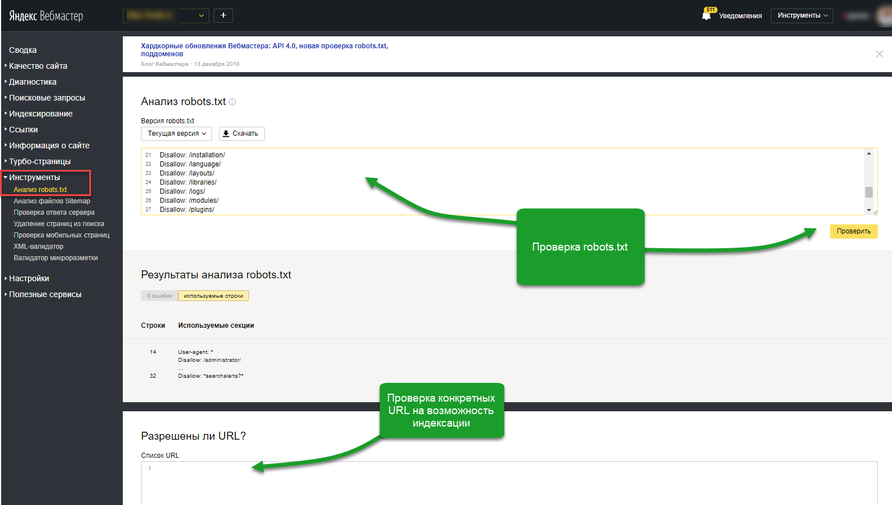Open notifications bell icon

click(x=707, y=15)
